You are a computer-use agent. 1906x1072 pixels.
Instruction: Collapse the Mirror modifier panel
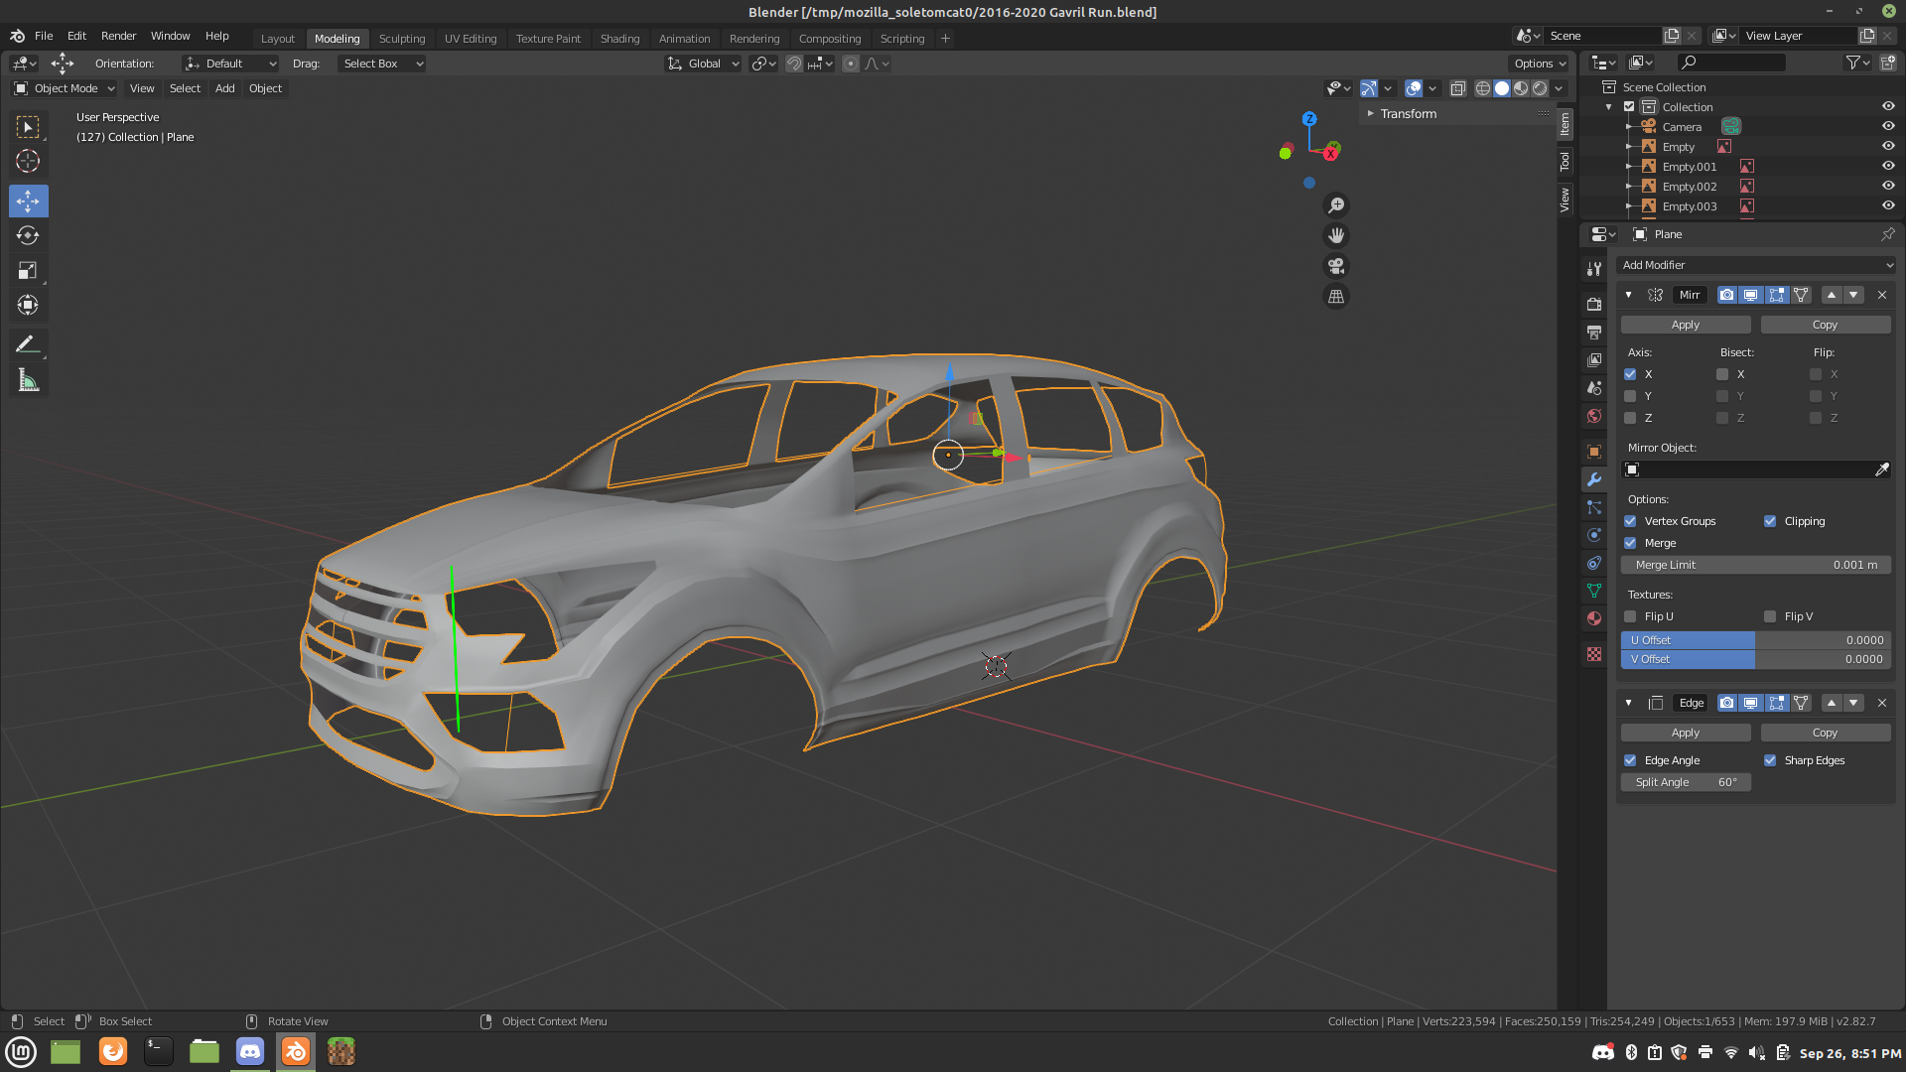tap(1628, 295)
